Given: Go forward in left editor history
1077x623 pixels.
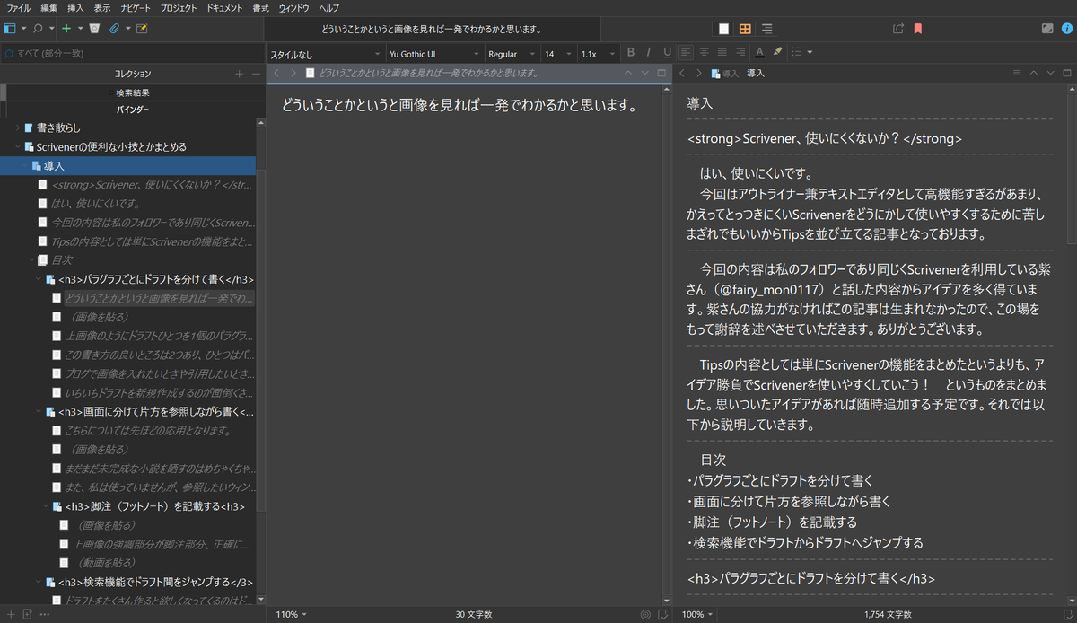Looking at the screenshot, I should [293, 73].
